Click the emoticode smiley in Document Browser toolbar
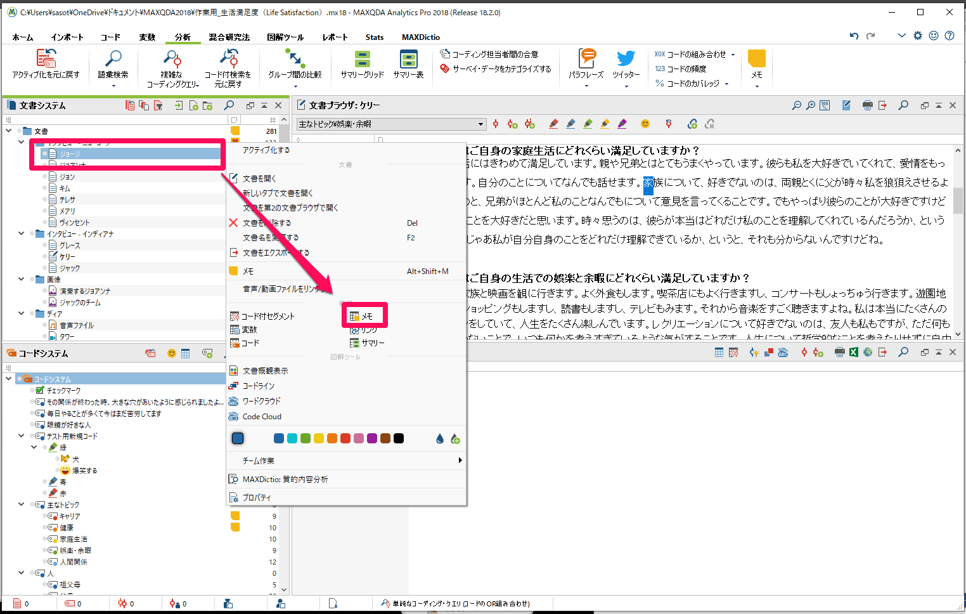The height and width of the screenshot is (614, 966). coord(645,124)
